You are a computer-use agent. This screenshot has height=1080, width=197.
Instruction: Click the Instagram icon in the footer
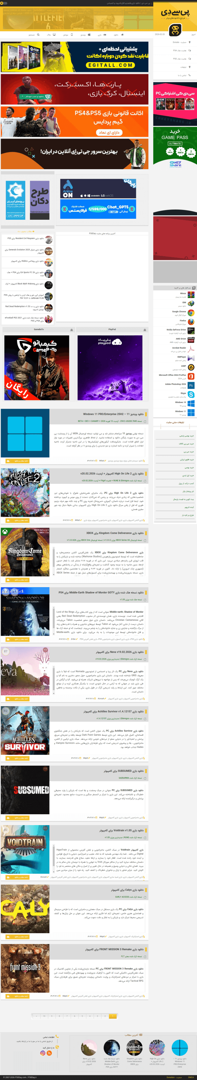pos(43,1053)
